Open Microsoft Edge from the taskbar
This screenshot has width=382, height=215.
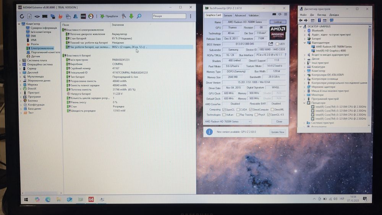48,200
